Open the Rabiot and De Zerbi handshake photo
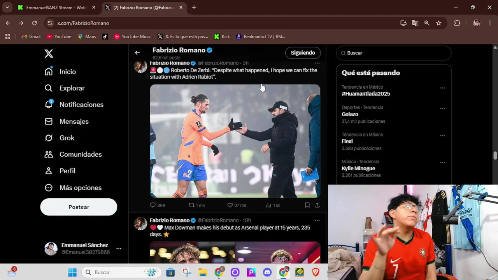 [x=235, y=141]
